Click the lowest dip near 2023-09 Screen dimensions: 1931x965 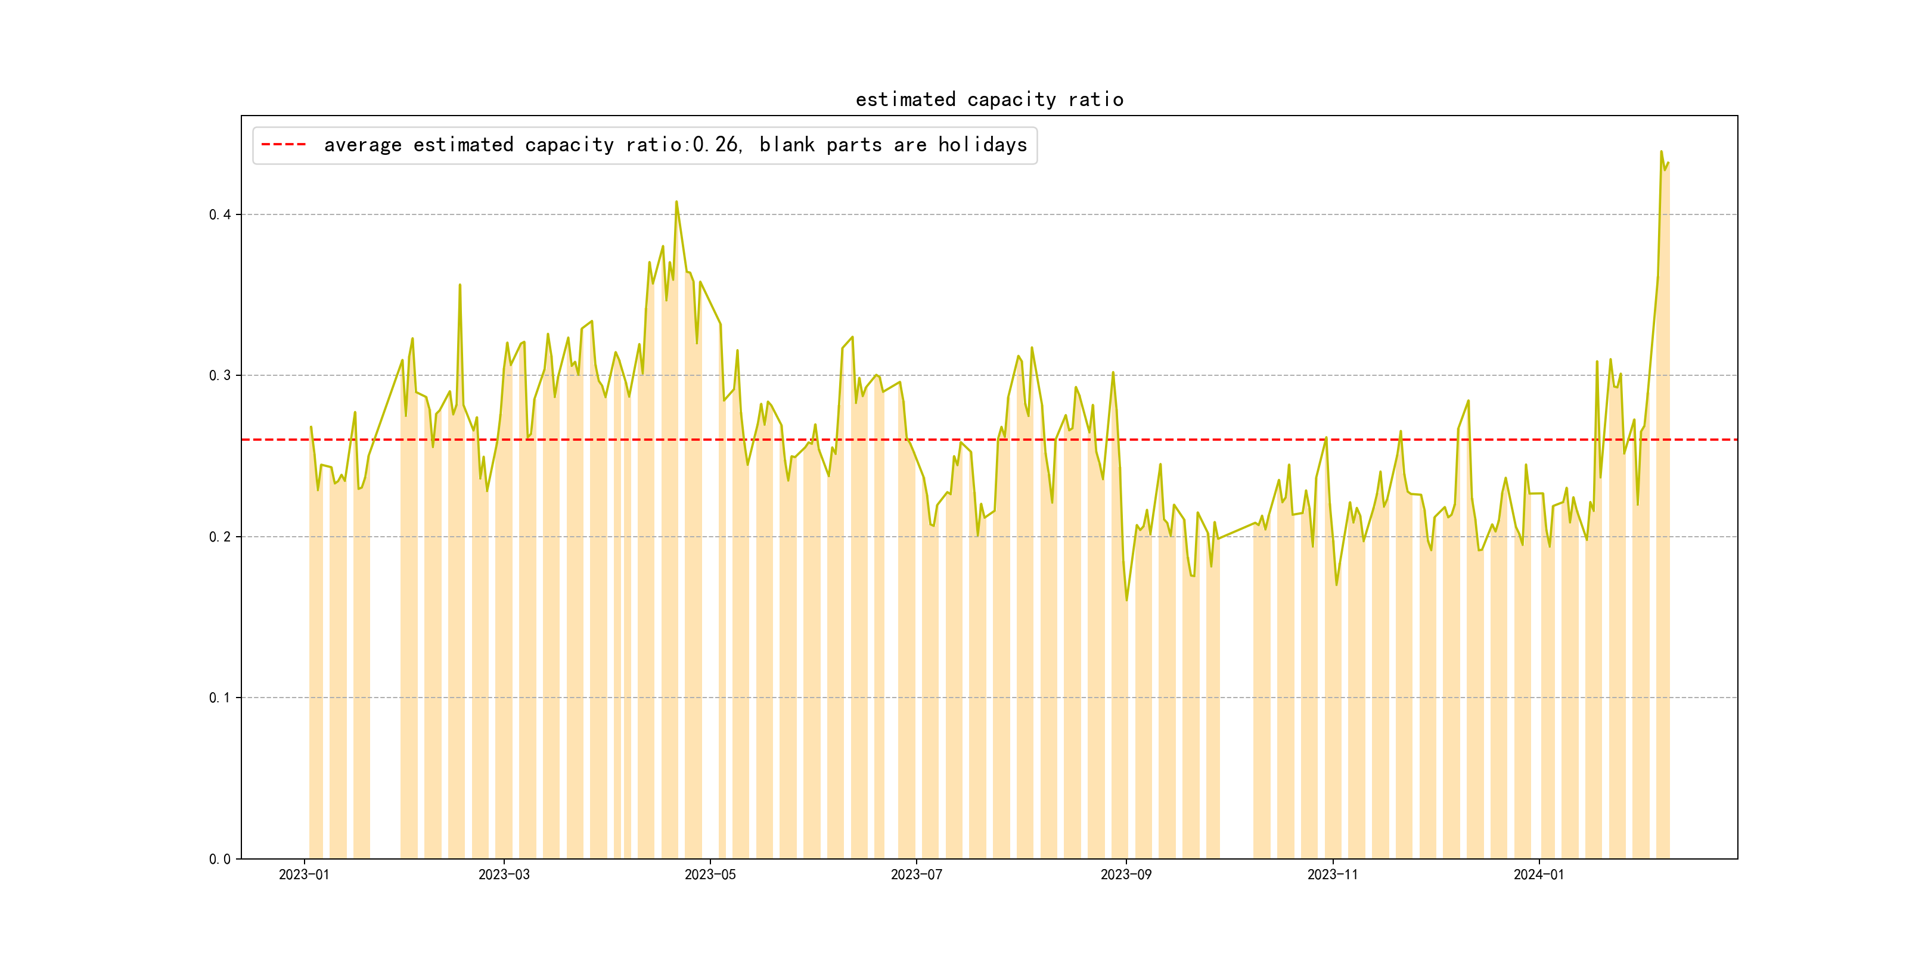1126,599
